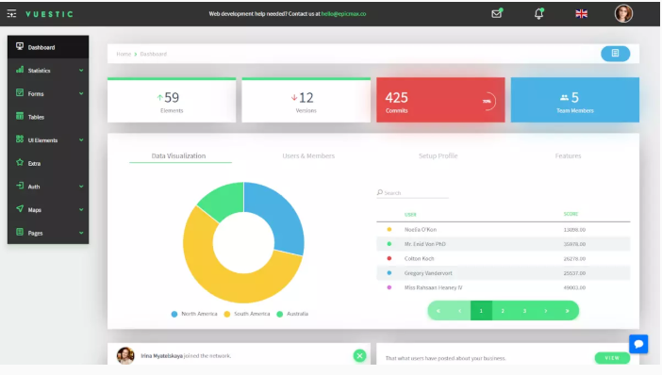Screen dimensions: 662x375
Task: Click the UI Elements icon in sidebar
Action: click(x=20, y=139)
